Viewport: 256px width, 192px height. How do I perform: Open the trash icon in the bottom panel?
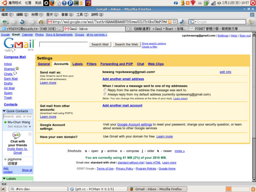coord(253,189)
